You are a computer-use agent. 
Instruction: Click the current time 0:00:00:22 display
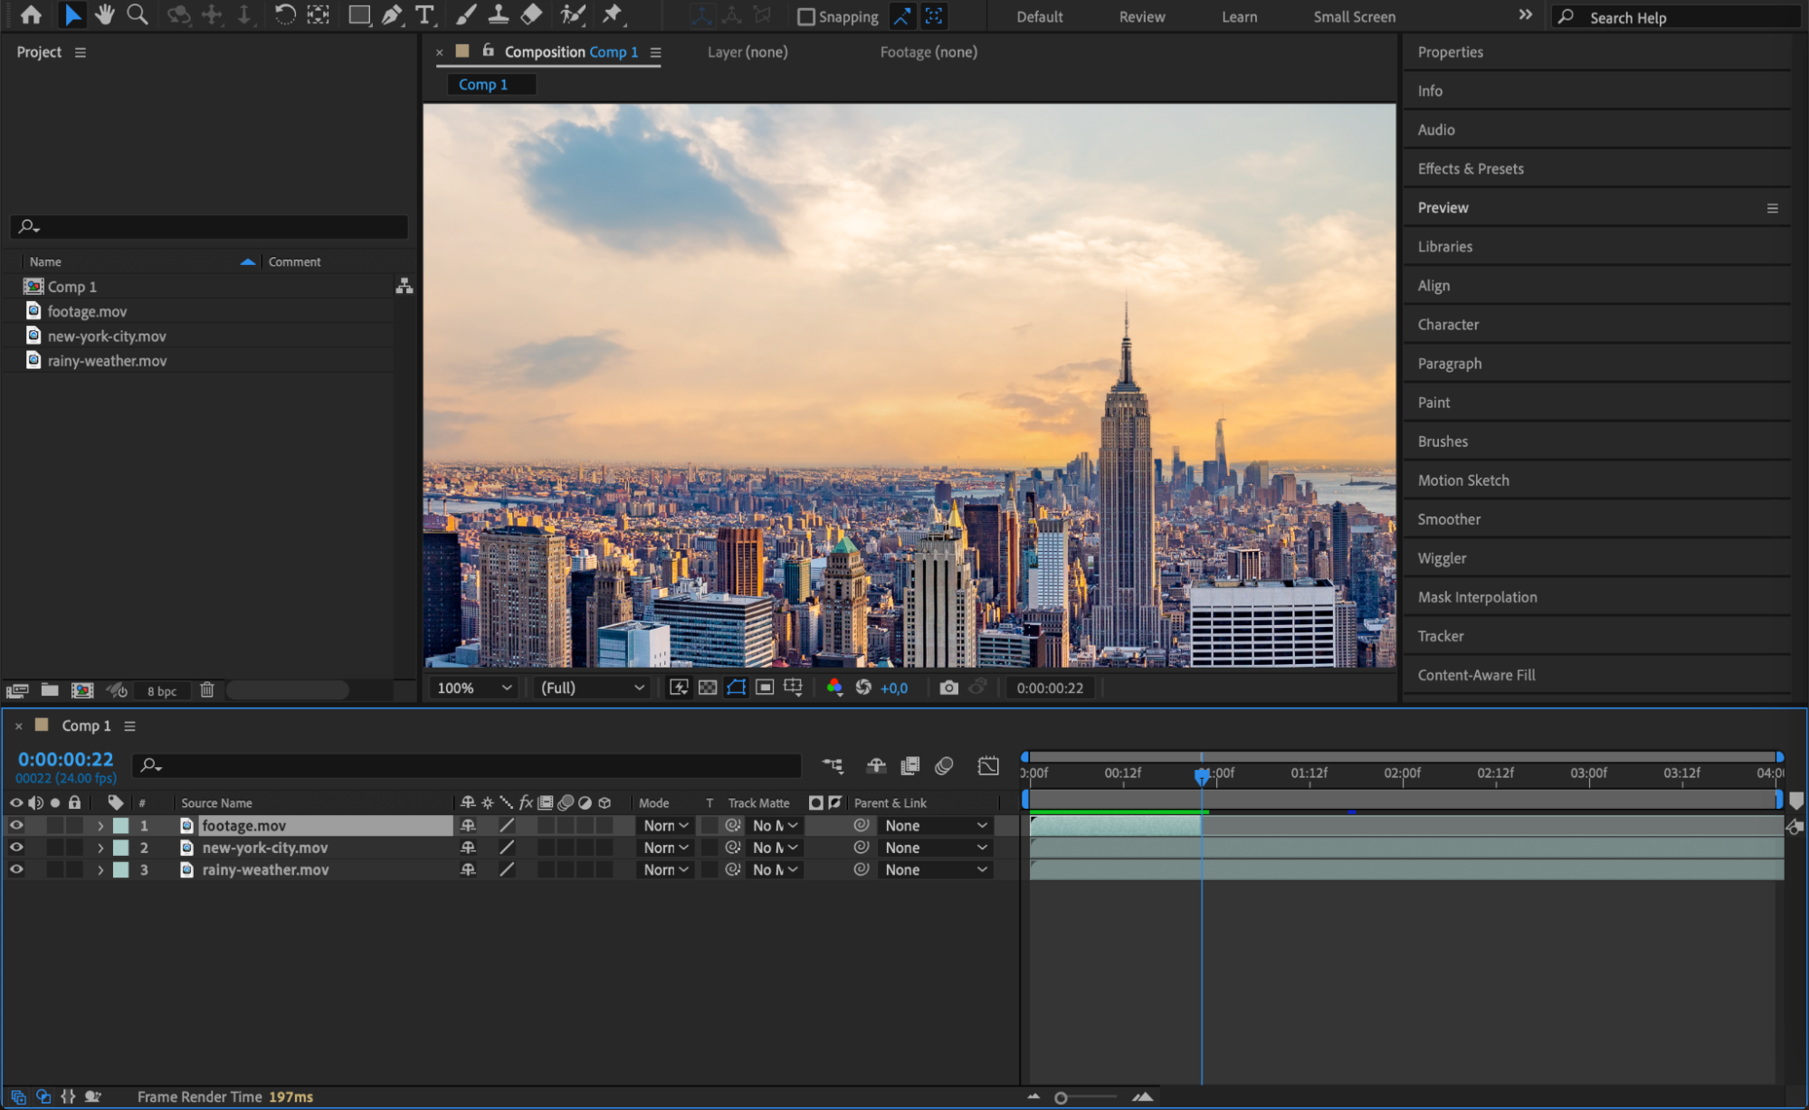[65, 759]
